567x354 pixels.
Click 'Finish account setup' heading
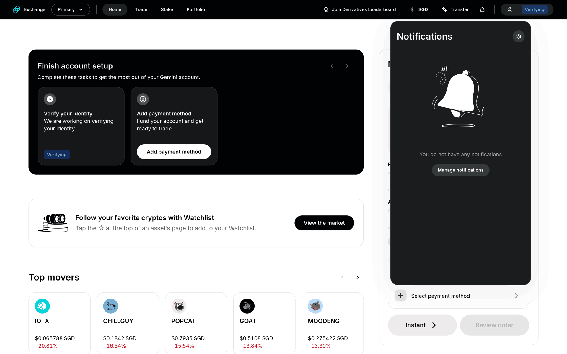click(75, 66)
